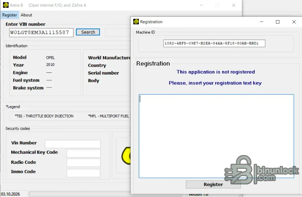Select the Vin Number security code field
The image size is (302, 197).
(x=73, y=144)
